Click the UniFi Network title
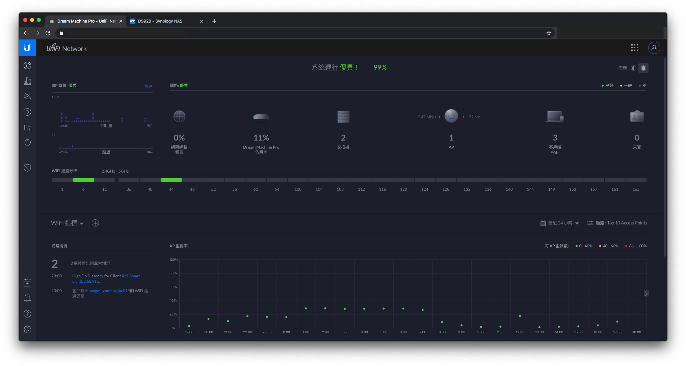 click(x=67, y=48)
